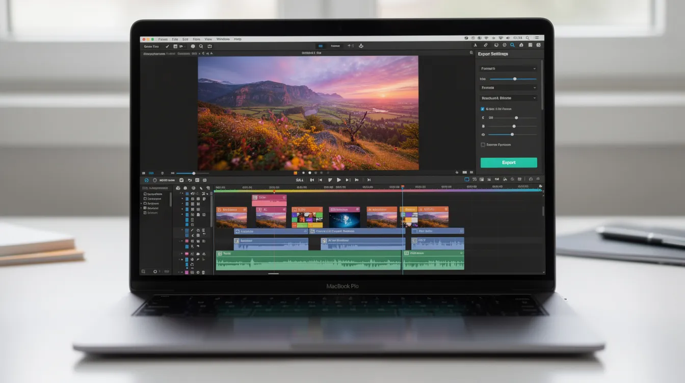Click the Wi-Fi icon in the macOS menu bar

pos(486,38)
